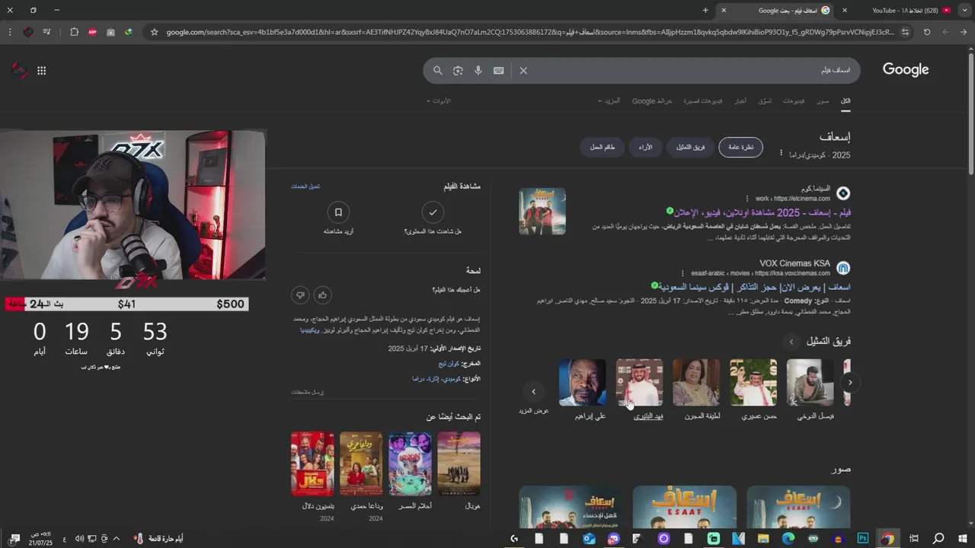
Task: Switch to the صور images tab
Action: tap(823, 100)
